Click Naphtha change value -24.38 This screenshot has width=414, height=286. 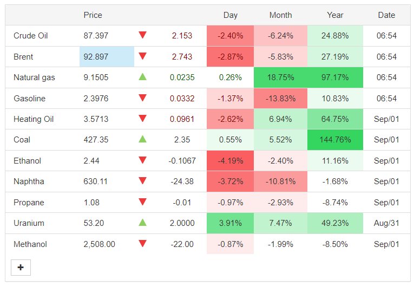pos(182,181)
